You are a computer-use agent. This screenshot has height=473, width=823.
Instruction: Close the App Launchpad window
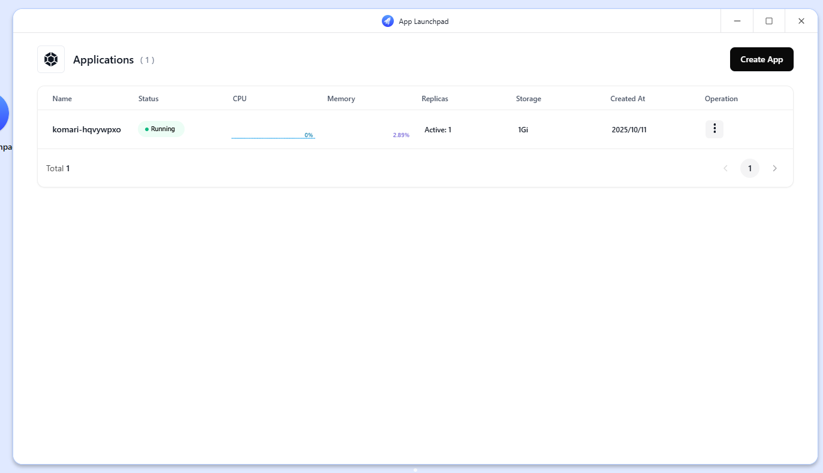click(x=801, y=21)
